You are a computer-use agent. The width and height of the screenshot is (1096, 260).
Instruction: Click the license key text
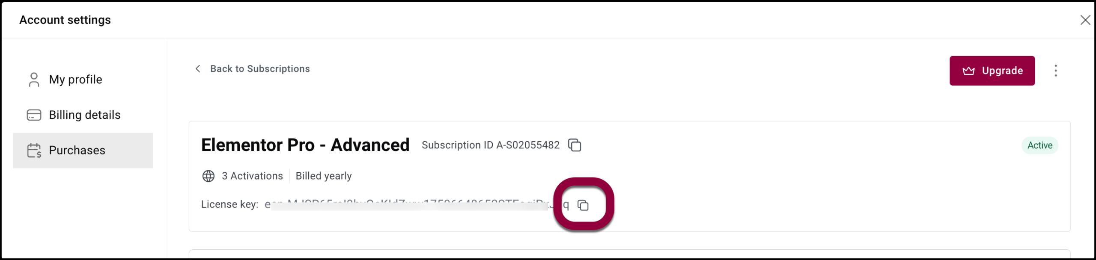click(x=417, y=205)
